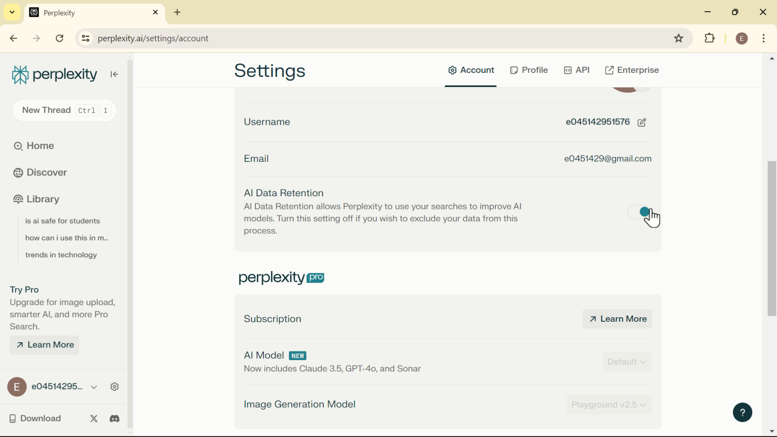Image resolution: width=777 pixels, height=437 pixels.
Task: Open the Enterprise link
Action: pyautogui.click(x=632, y=71)
